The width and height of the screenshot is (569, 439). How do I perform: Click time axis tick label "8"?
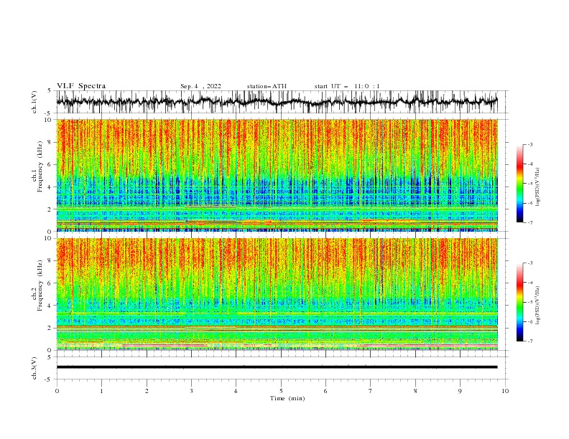click(415, 391)
